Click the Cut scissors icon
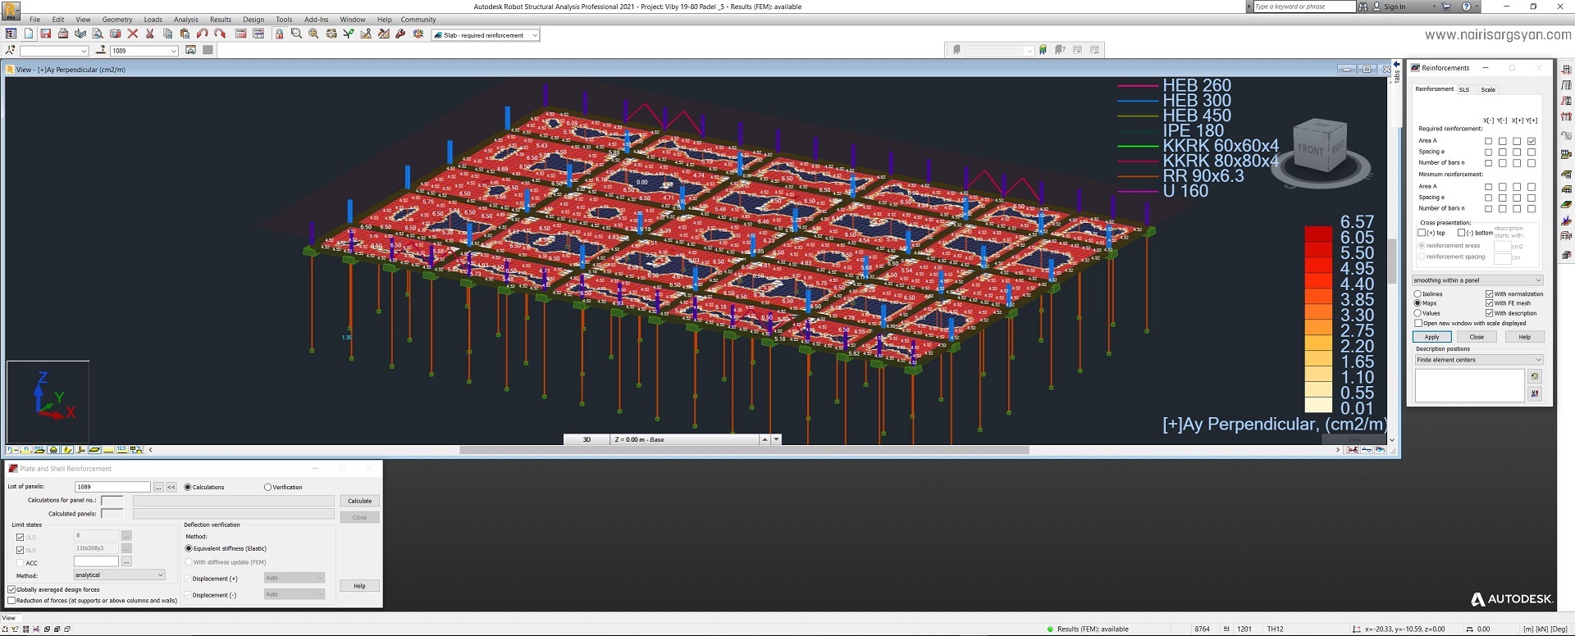1575x636 pixels. pyautogui.click(x=150, y=34)
